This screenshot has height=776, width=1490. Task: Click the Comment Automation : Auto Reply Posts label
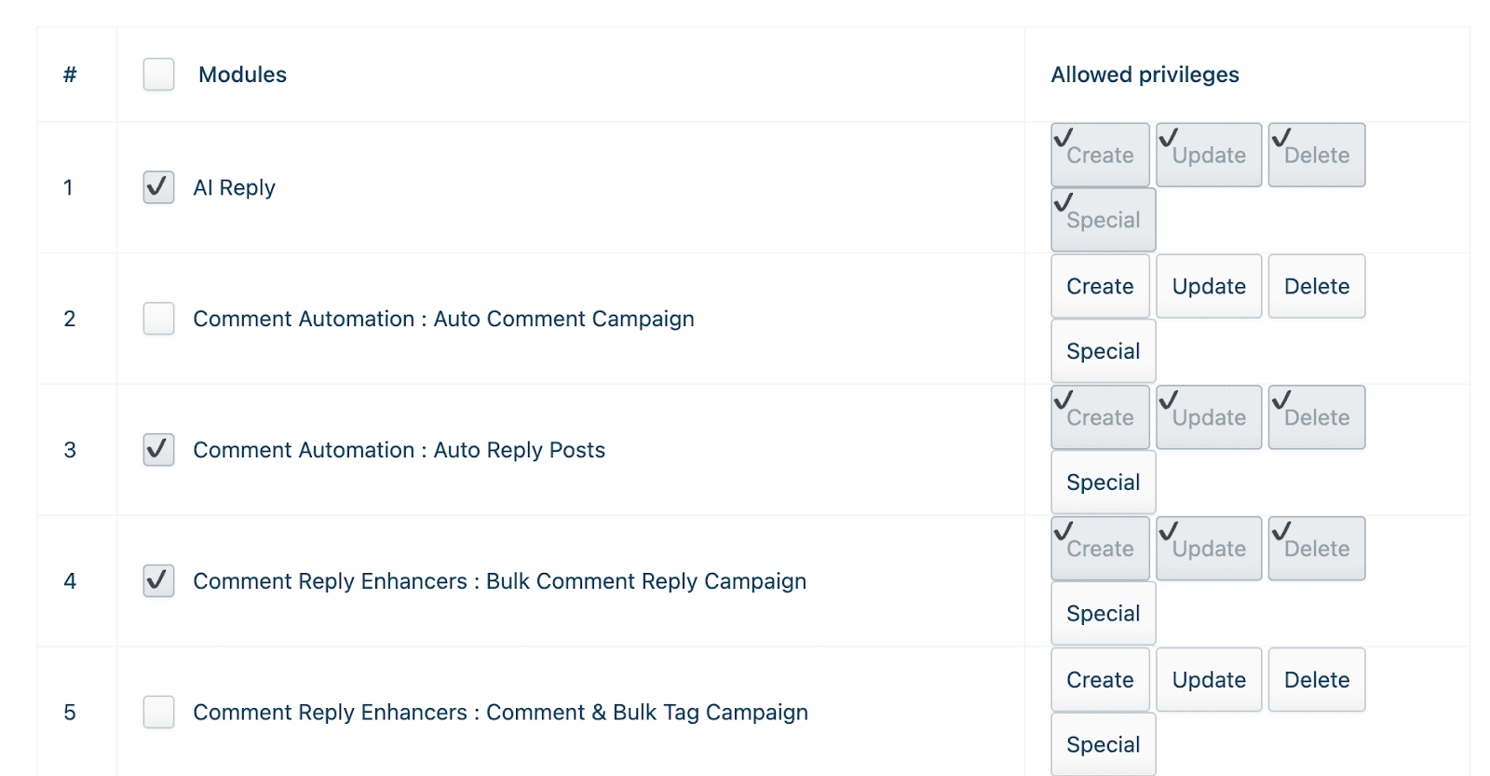399,450
